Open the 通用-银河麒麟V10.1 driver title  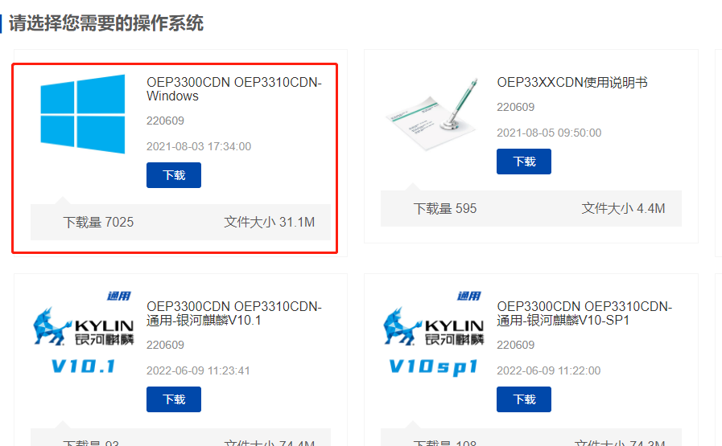(234, 313)
